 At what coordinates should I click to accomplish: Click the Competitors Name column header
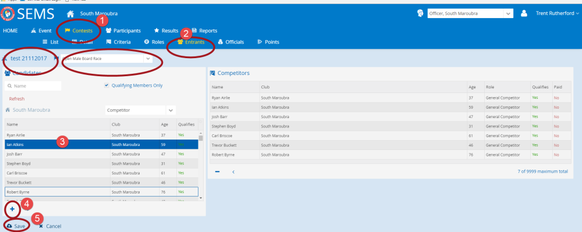235,87
